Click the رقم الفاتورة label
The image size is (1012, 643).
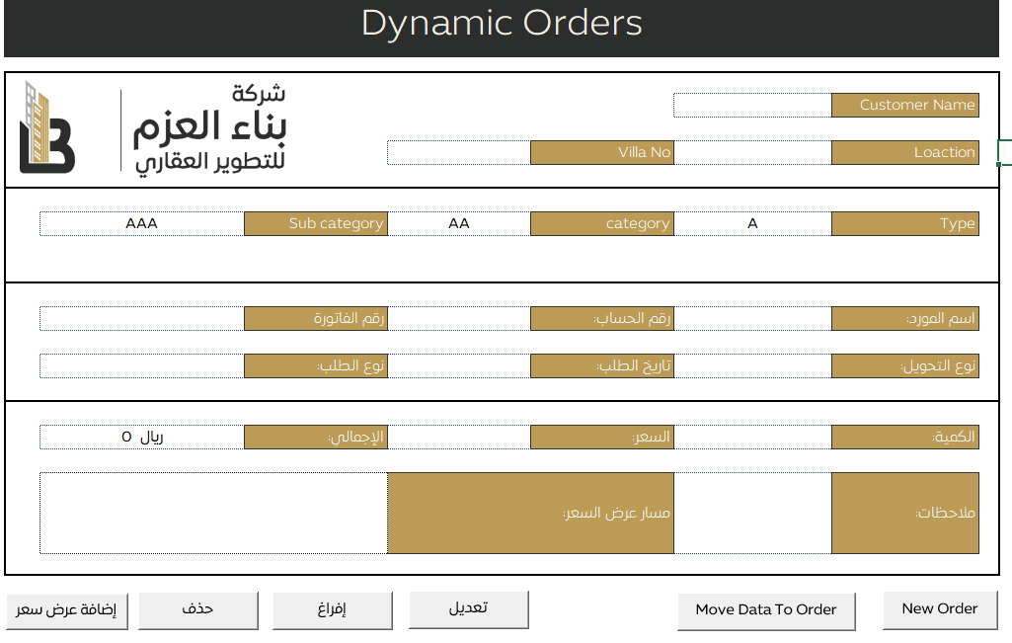click(316, 319)
